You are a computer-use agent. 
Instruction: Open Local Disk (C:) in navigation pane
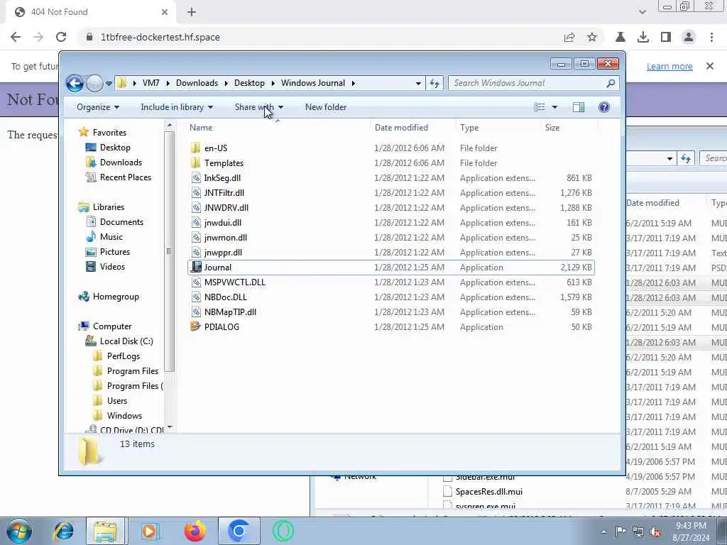[126, 341]
